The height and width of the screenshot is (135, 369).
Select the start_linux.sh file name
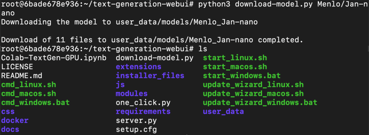click(x=235, y=58)
